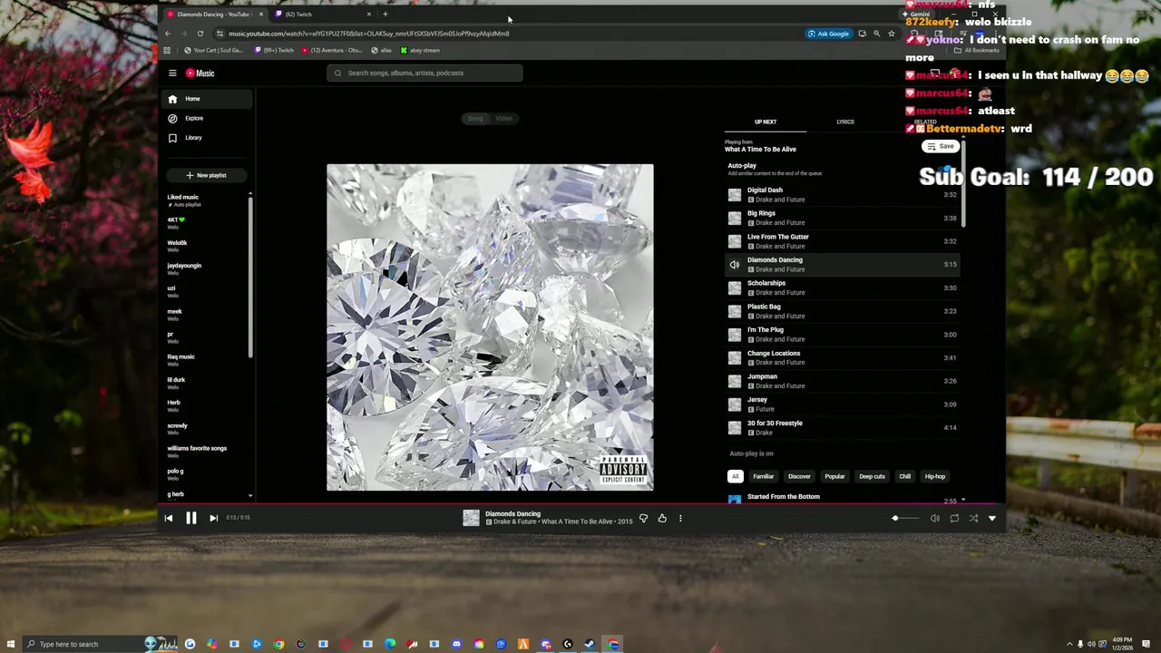Viewport: 1161px width, 653px height.
Task: Open the YouTube Music hamburger guide menu
Action: click(172, 73)
